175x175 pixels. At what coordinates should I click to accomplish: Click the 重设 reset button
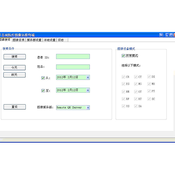click(14, 107)
